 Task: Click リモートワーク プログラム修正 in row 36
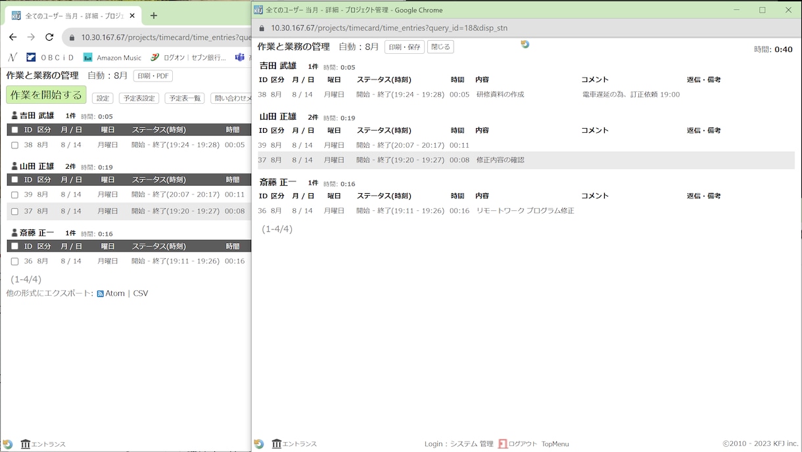coord(525,211)
